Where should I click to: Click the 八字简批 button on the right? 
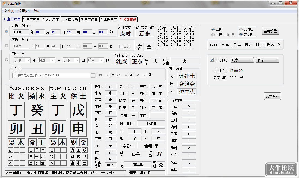(272, 96)
